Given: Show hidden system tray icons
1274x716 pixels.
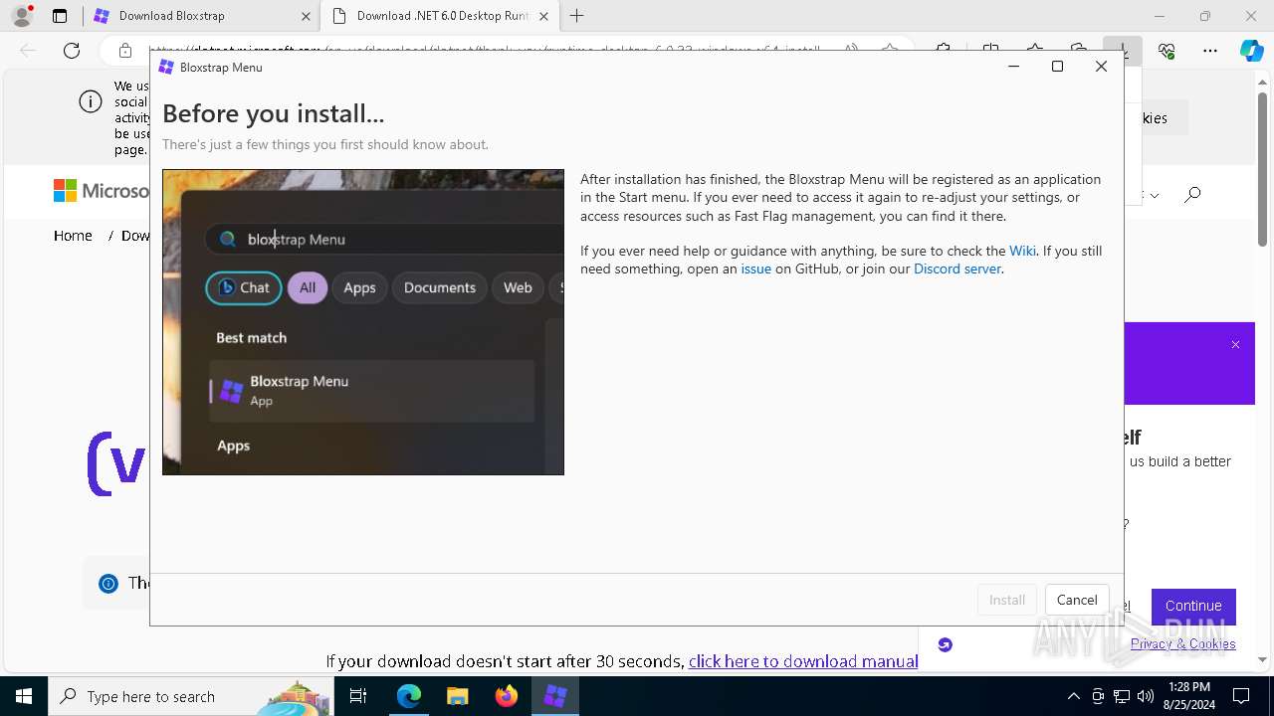Looking at the screenshot, I should [1073, 696].
